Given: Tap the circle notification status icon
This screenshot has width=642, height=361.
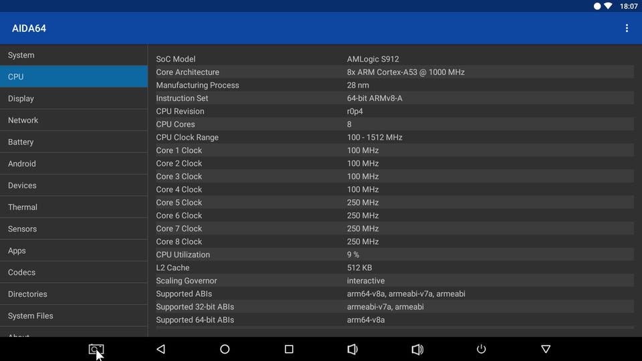Looking at the screenshot, I should [x=597, y=6].
